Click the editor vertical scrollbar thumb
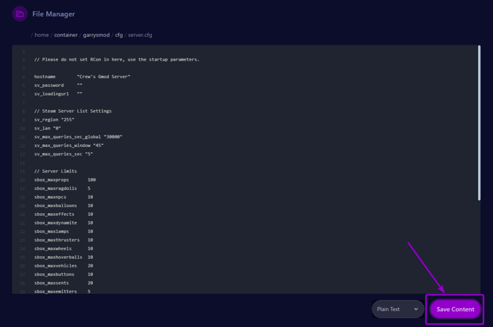This screenshot has height=327, width=493. pyautogui.click(x=479, y=123)
